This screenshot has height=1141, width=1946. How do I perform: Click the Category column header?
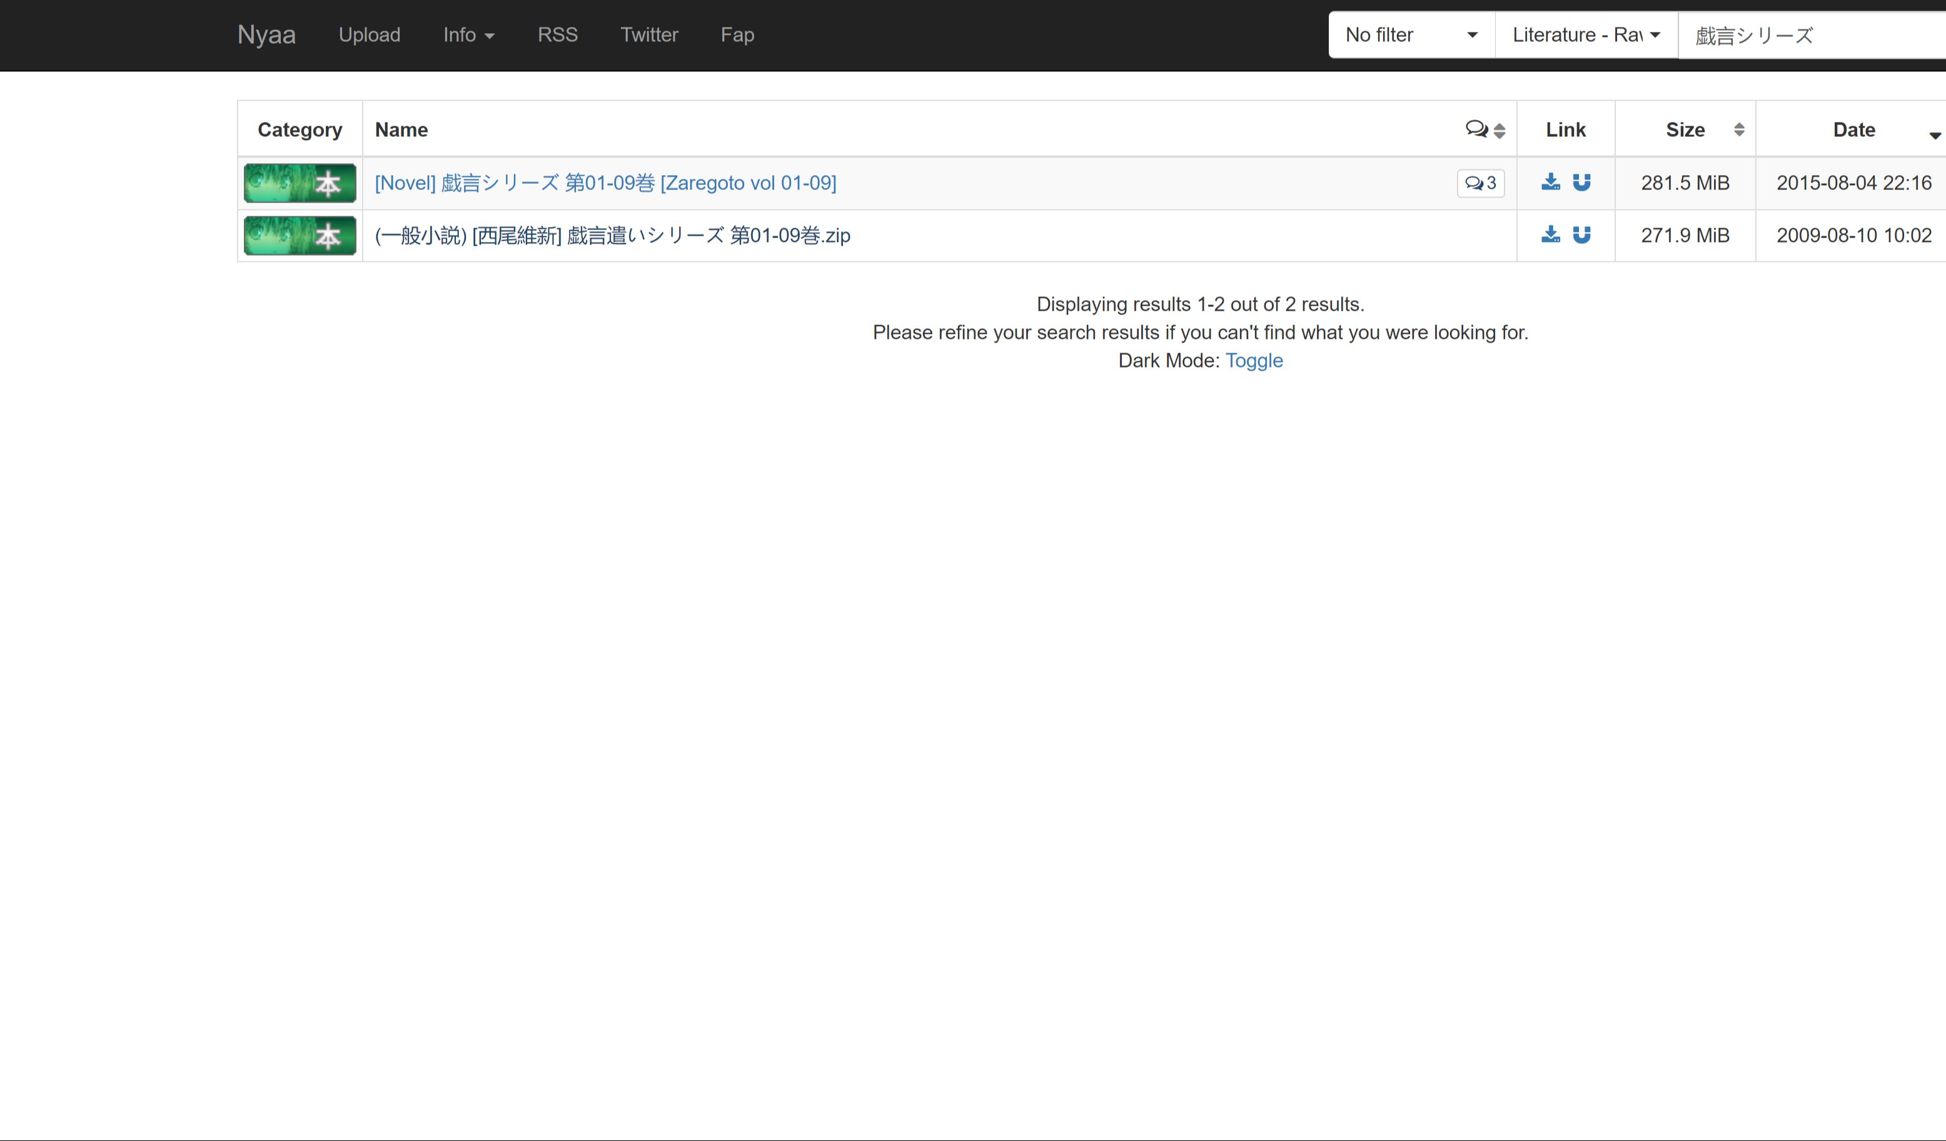(x=300, y=129)
